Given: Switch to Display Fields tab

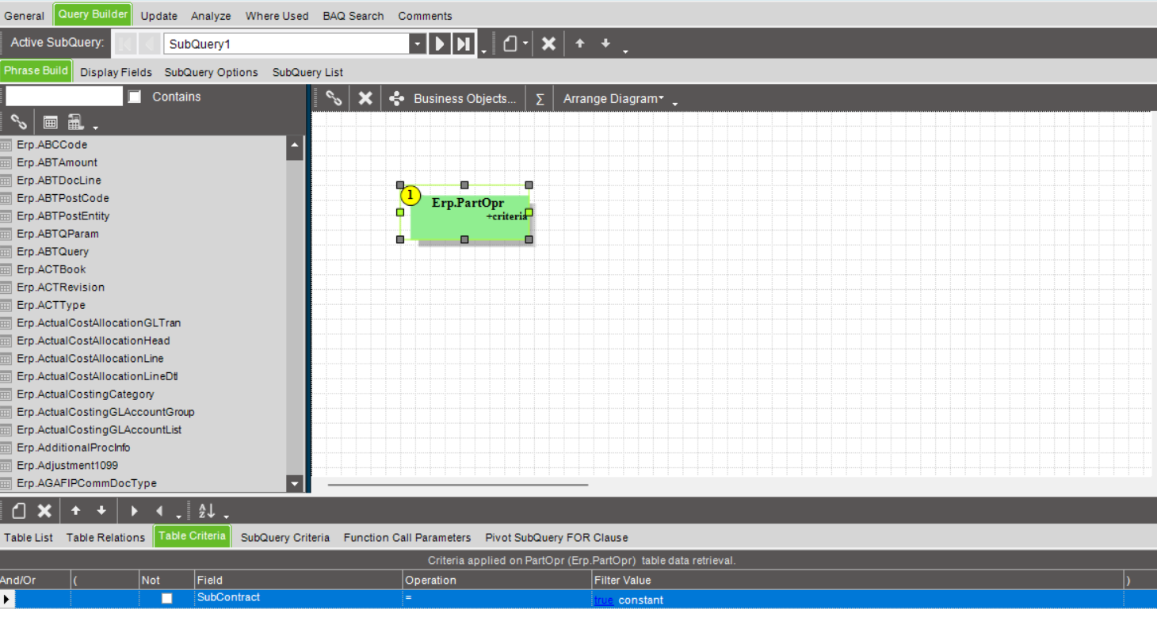Looking at the screenshot, I should pos(116,72).
